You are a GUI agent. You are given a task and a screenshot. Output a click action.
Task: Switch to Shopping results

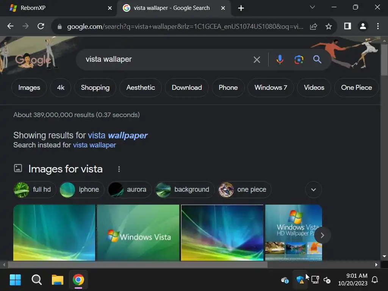(95, 88)
